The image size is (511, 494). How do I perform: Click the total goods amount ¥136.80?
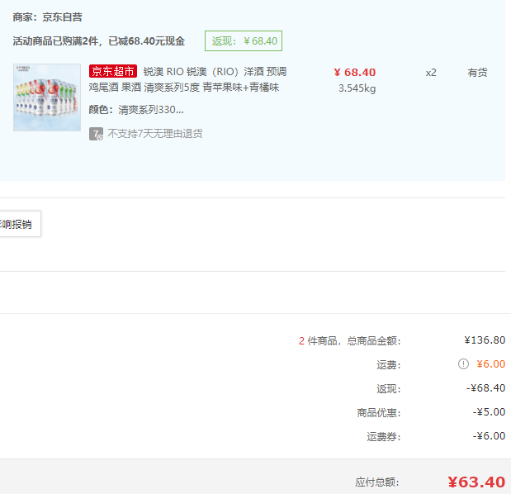point(485,340)
